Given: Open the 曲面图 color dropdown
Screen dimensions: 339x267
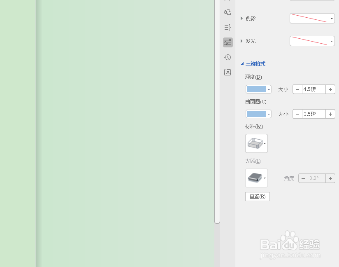Looking at the screenshot, I should (258, 114).
